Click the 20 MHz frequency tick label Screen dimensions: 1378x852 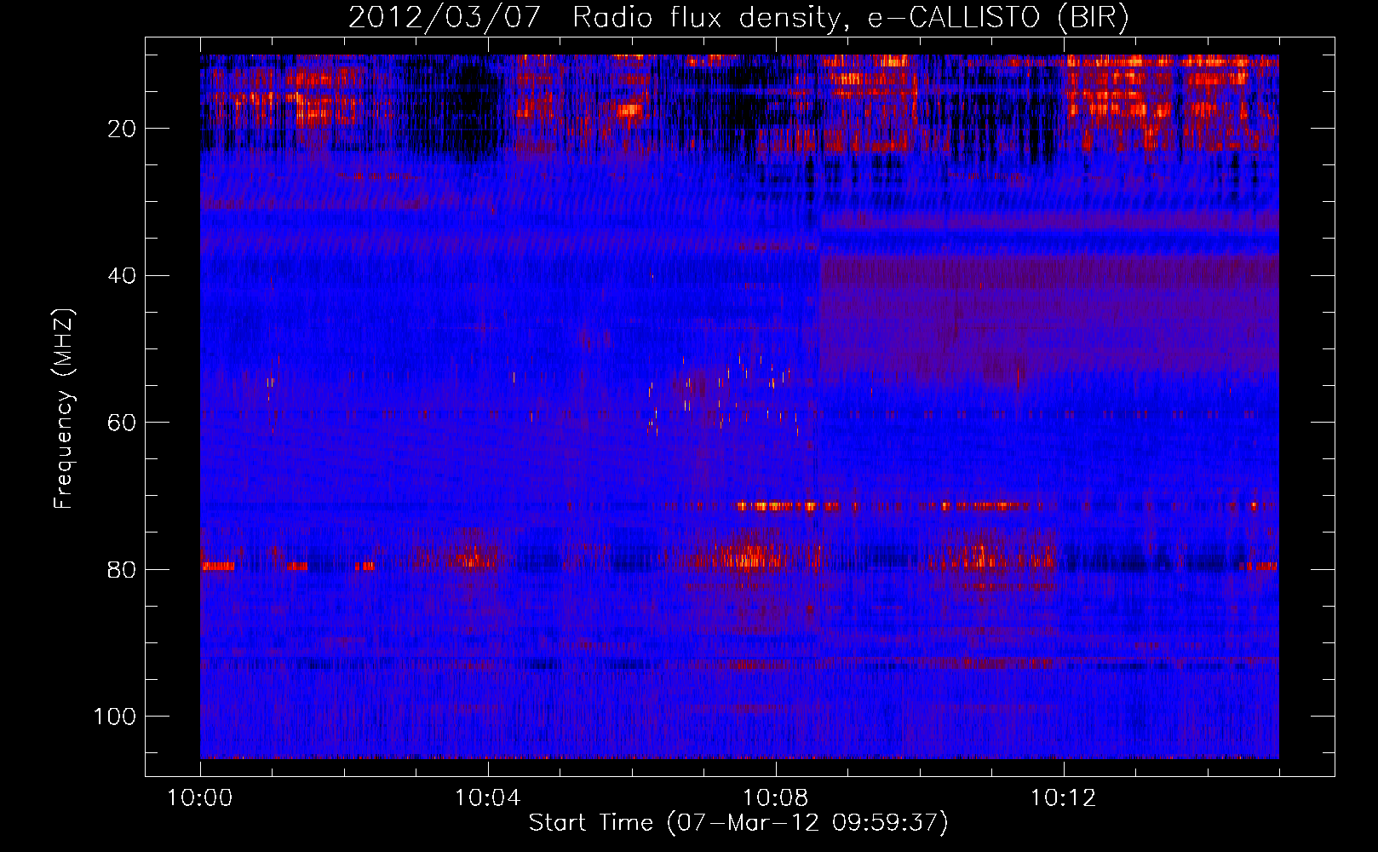pyautogui.click(x=122, y=129)
